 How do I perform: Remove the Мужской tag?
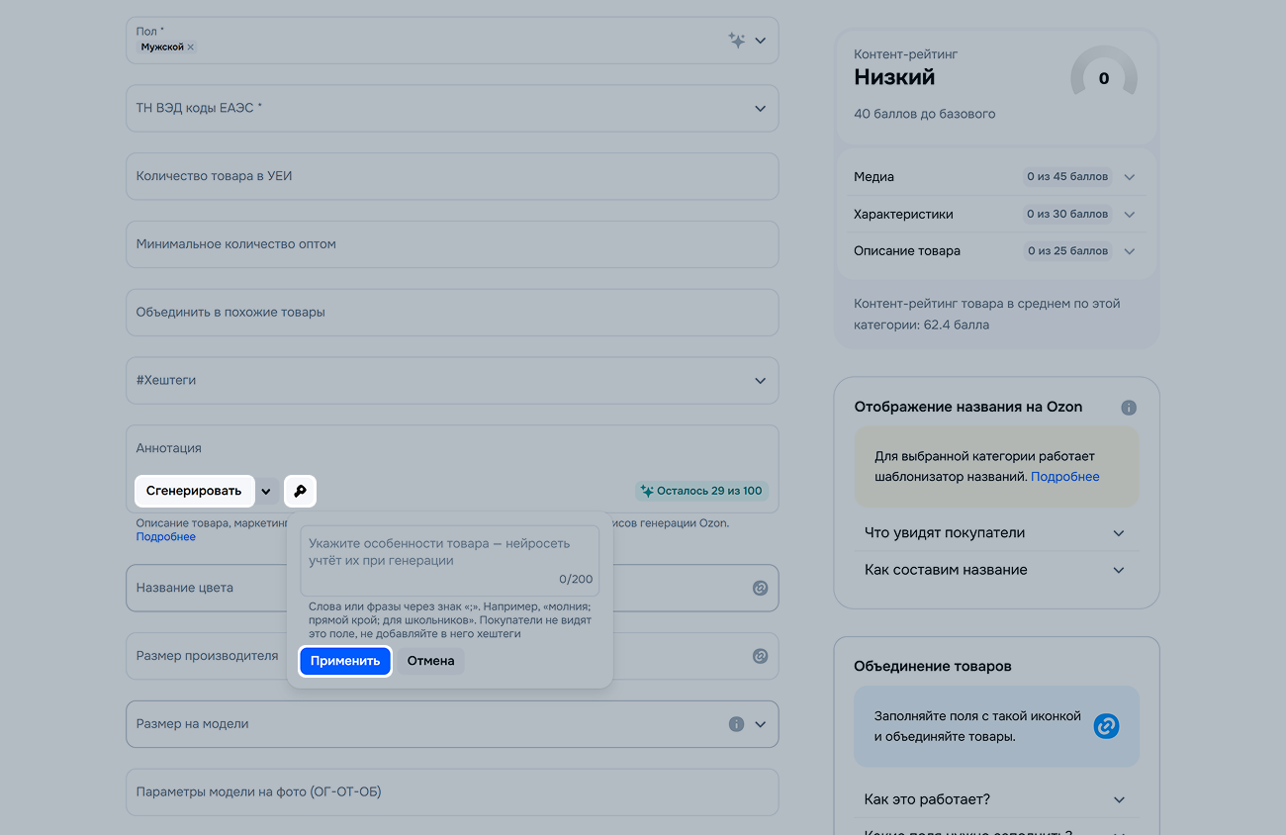[191, 47]
